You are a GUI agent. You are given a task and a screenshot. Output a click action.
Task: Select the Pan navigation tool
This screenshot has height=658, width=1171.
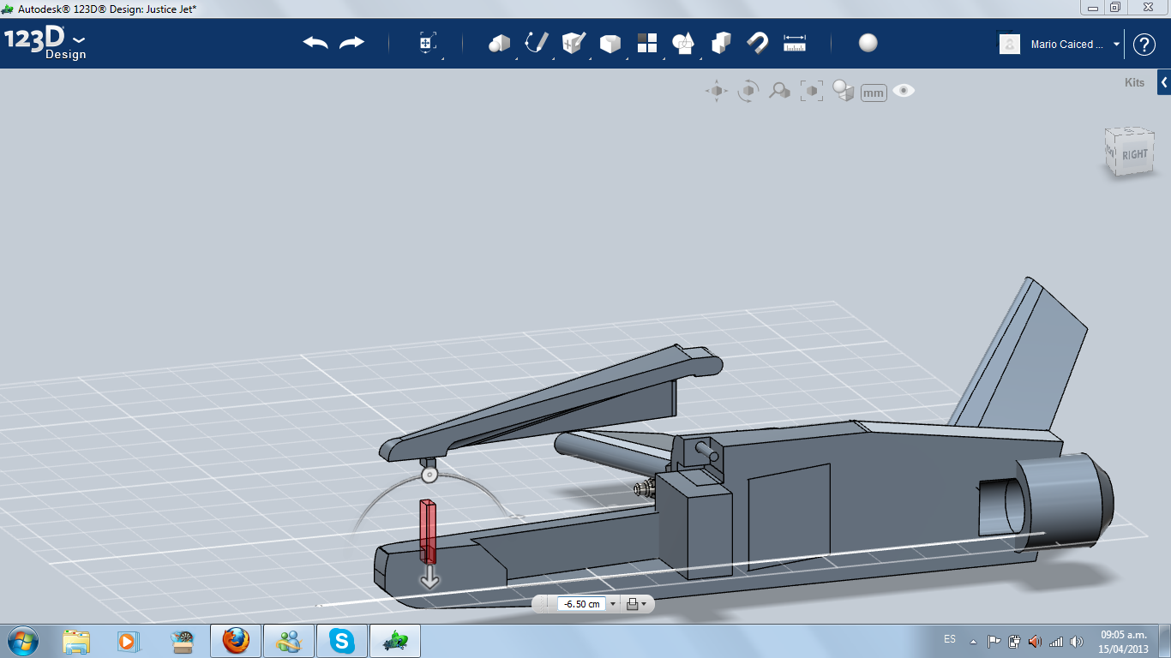tap(717, 91)
